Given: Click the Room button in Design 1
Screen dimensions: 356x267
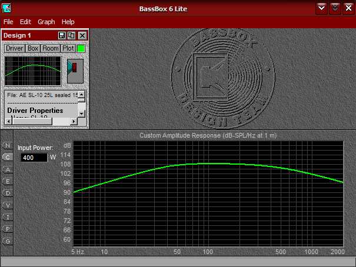Looking at the screenshot, I should 51,48.
